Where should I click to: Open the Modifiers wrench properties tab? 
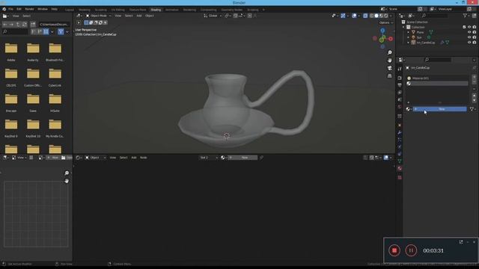[400, 132]
